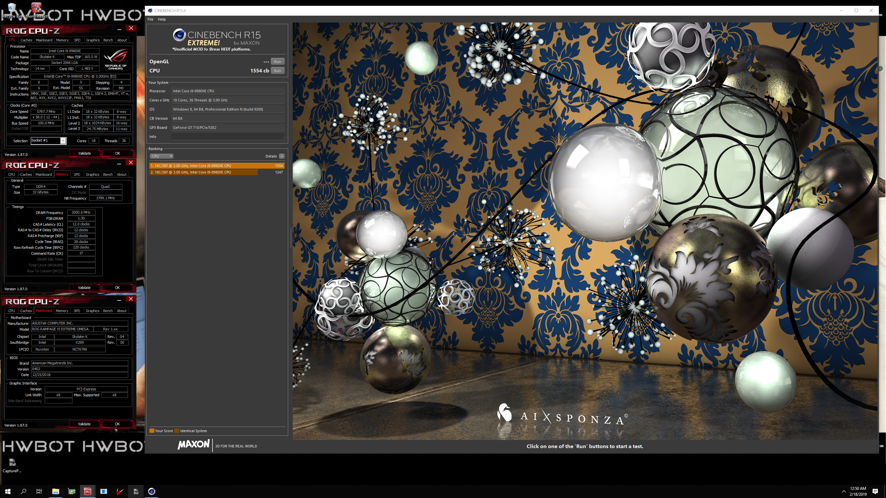Select ranking entry scoring 1554
Image resolution: width=886 pixels, height=498 pixels.
pos(217,166)
